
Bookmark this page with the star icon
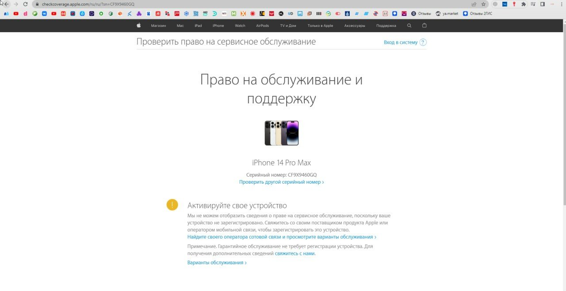click(x=483, y=4)
